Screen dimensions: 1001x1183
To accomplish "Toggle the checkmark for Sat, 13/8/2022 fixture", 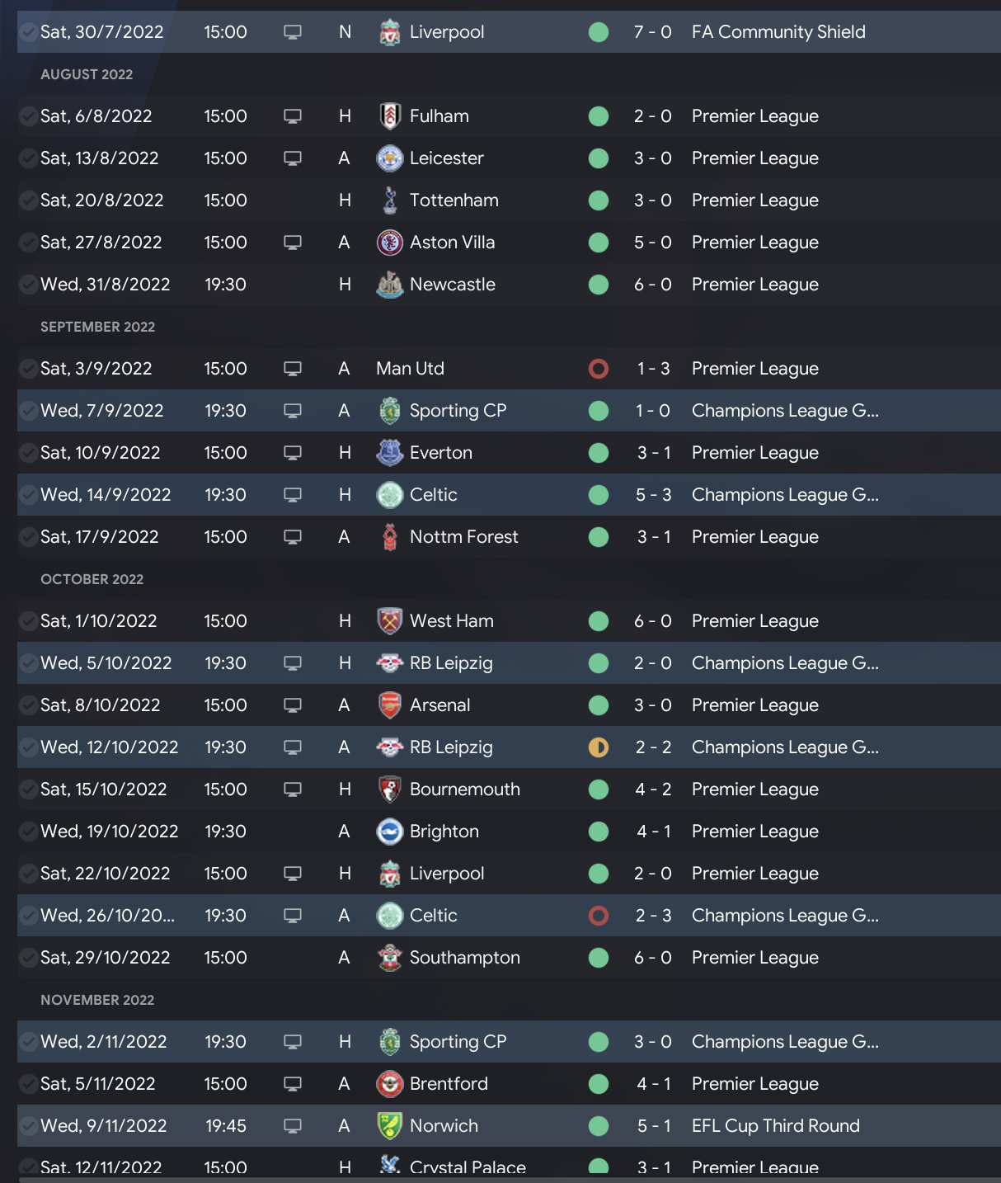I will (28, 158).
